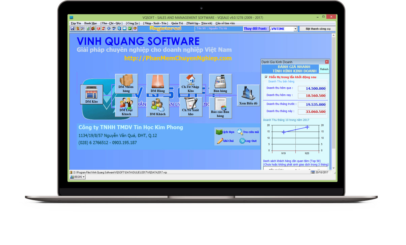The image size is (406, 245).
Task: Expand the Thay đổi Font dropdown
Action: pos(295,29)
